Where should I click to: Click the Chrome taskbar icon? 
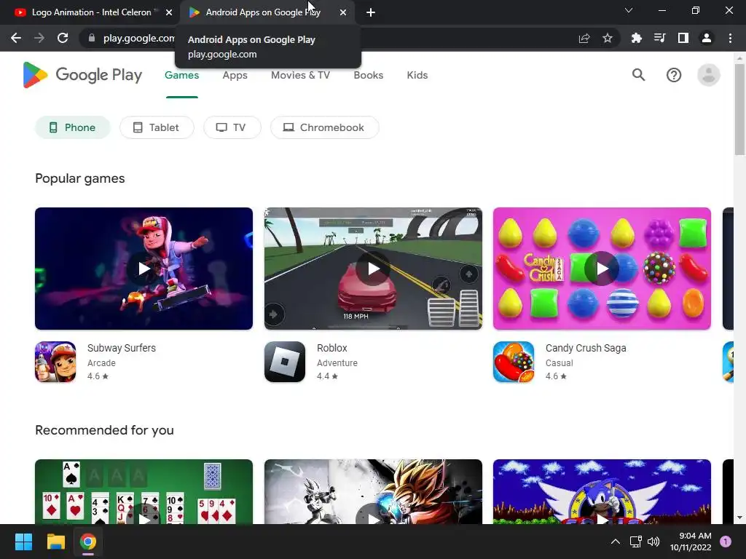click(x=87, y=542)
